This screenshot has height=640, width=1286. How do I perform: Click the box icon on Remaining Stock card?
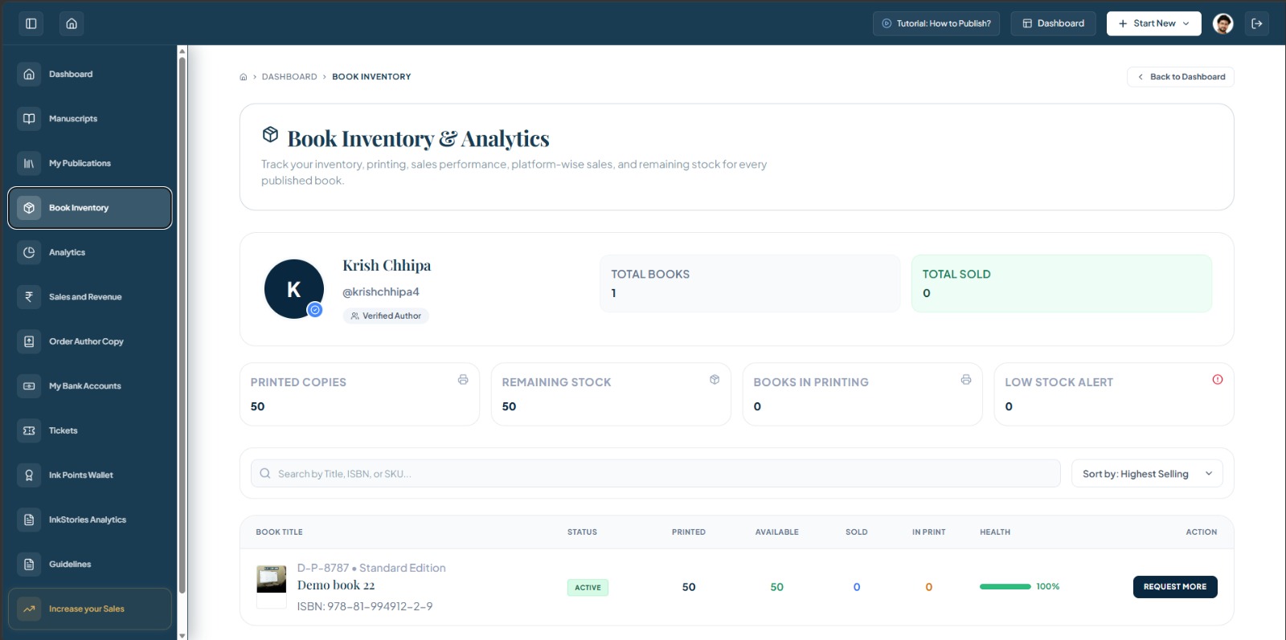pos(715,380)
